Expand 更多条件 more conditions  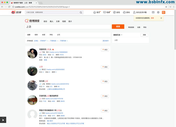pyautogui.click(x=106, y=41)
